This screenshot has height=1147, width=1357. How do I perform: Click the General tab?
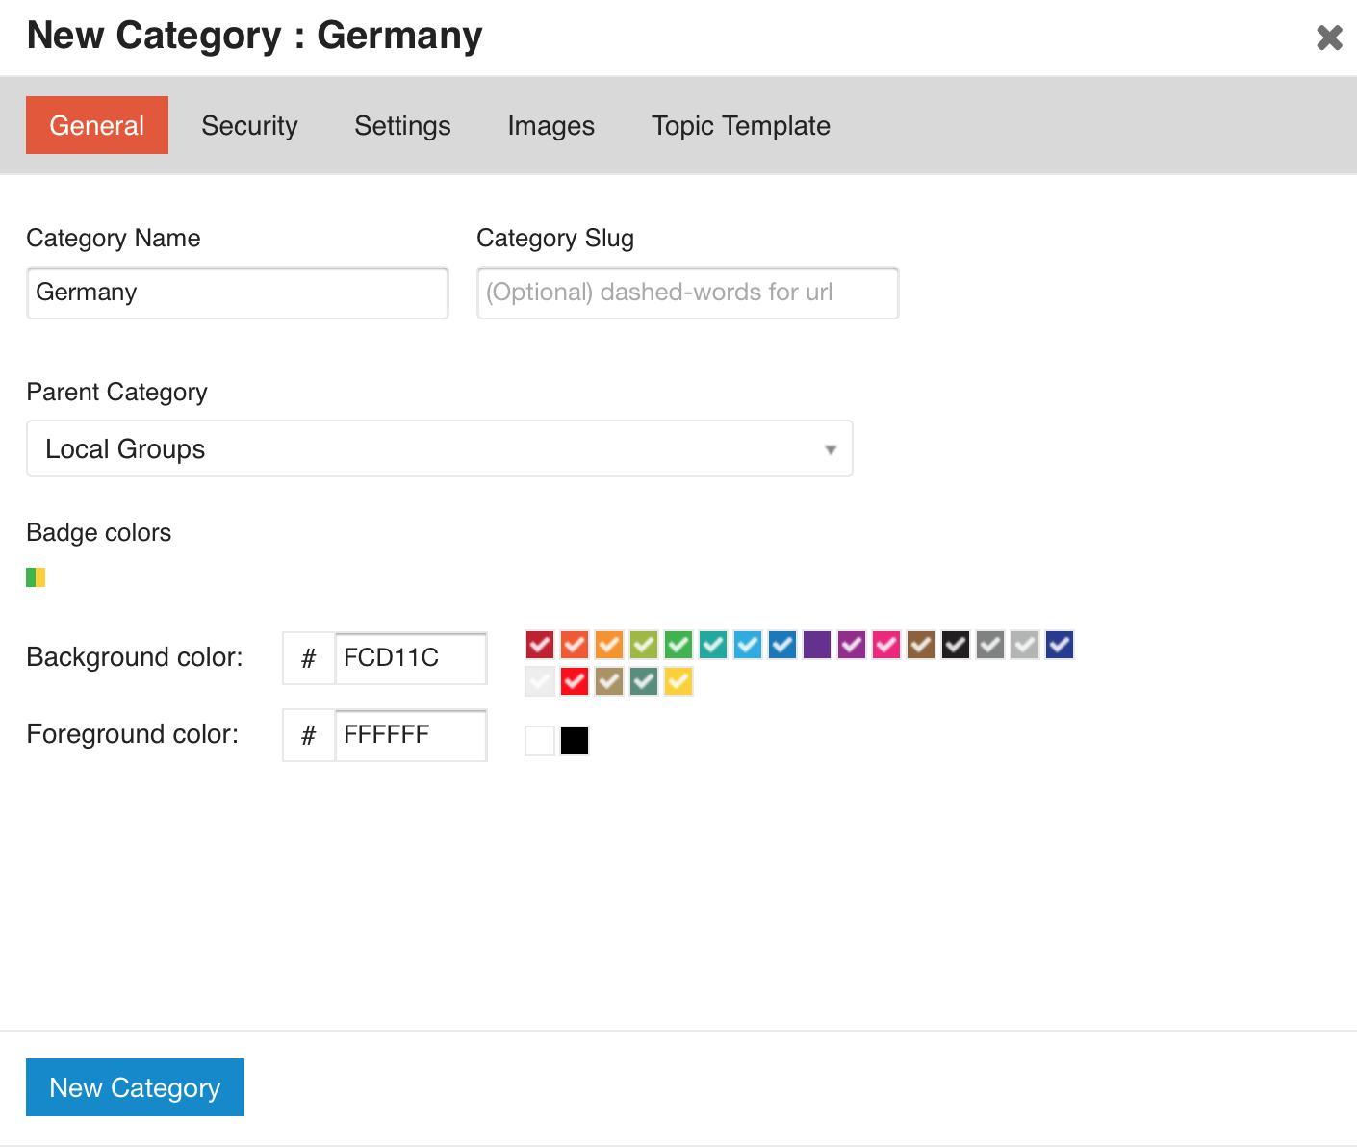pyautogui.click(x=97, y=126)
